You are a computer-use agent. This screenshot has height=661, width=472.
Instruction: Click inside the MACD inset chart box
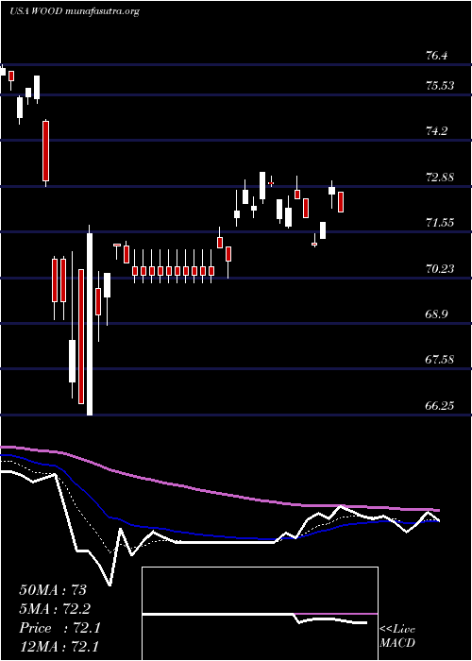(x=260, y=614)
